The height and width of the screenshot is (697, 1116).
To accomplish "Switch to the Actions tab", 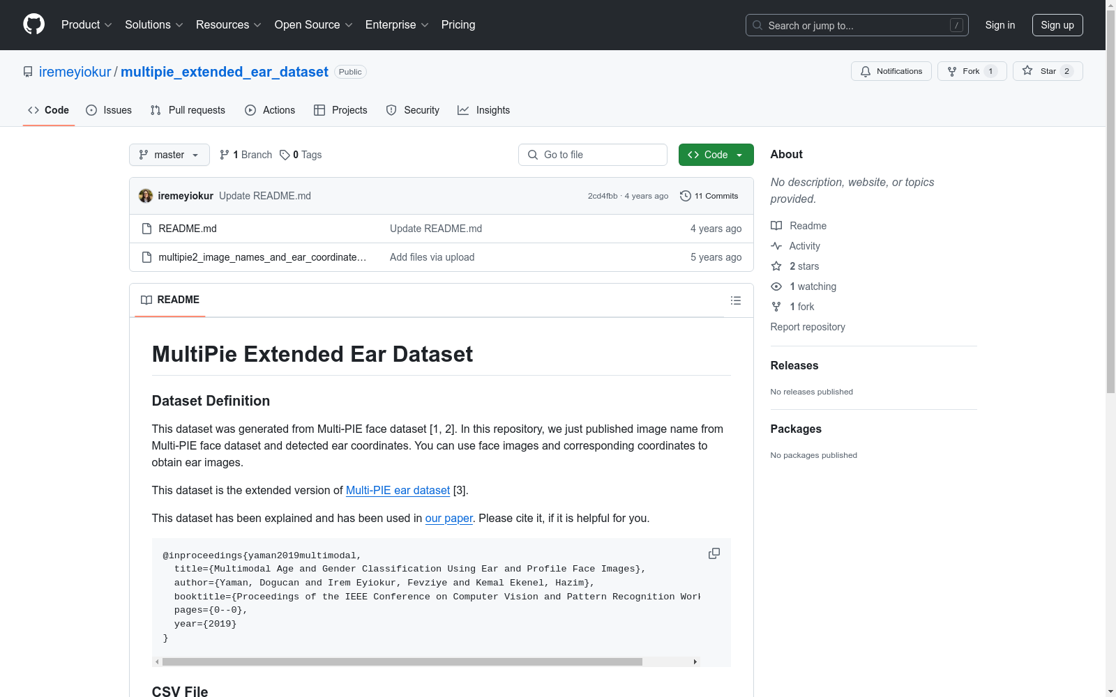I will coord(270,110).
